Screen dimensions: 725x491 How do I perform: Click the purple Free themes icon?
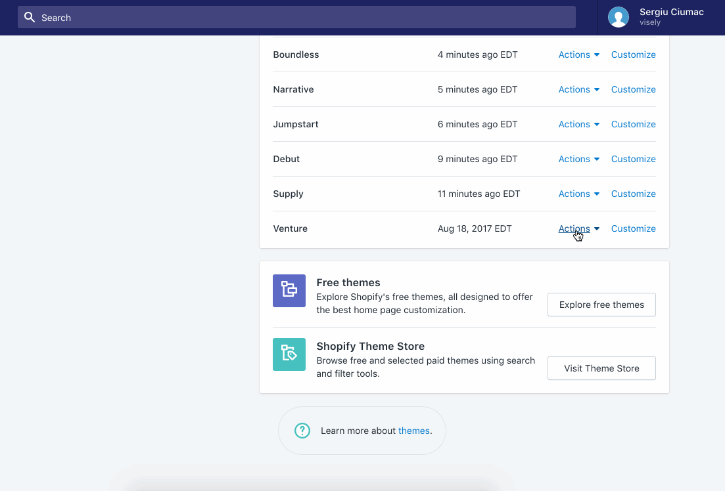click(289, 291)
